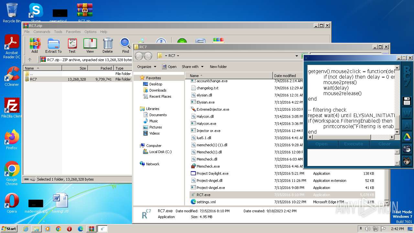Select ExtremeInjector.exe in file list
This screenshot has width=414, height=233.
pos(212,109)
